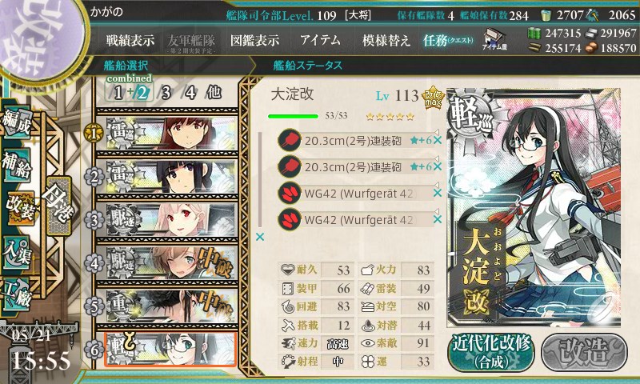Click the 改造 remodel button
The width and height of the screenshot is (640, 384).
pos(584,353)
